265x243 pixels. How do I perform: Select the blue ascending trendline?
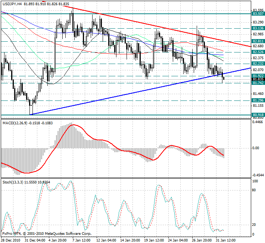(140, 91)
